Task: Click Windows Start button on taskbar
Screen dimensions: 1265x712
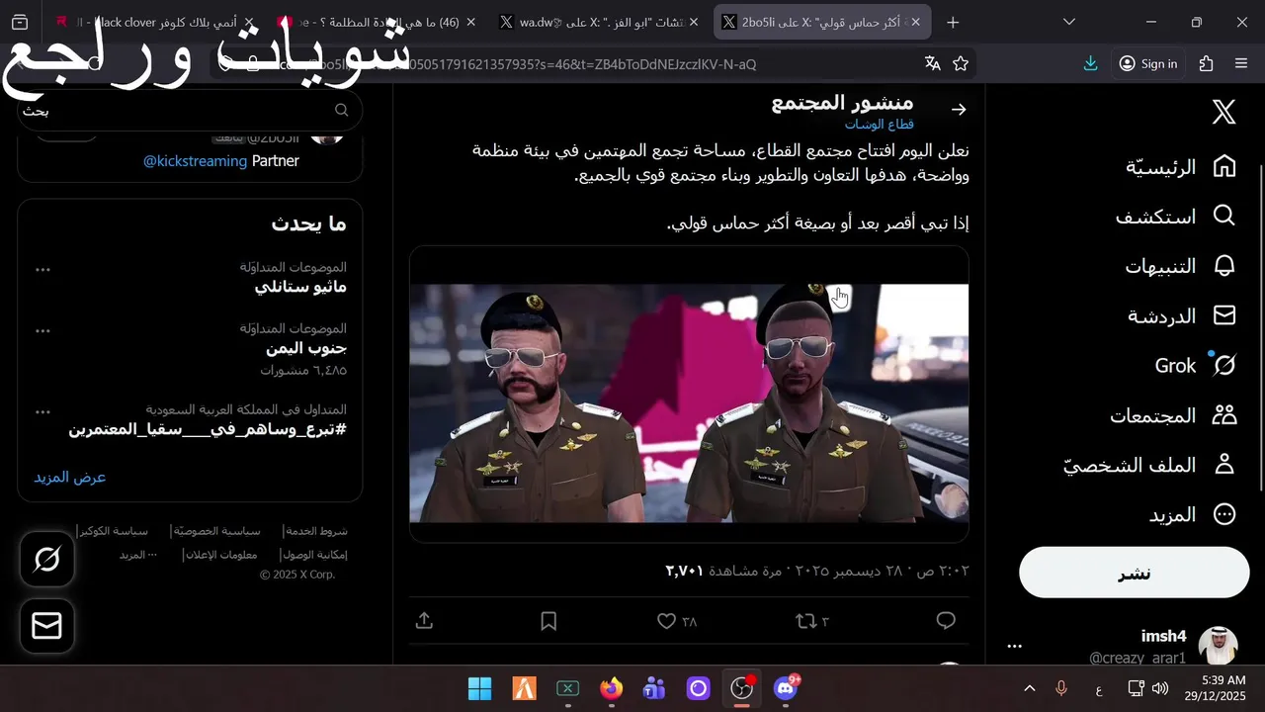Action: point(479,688)
